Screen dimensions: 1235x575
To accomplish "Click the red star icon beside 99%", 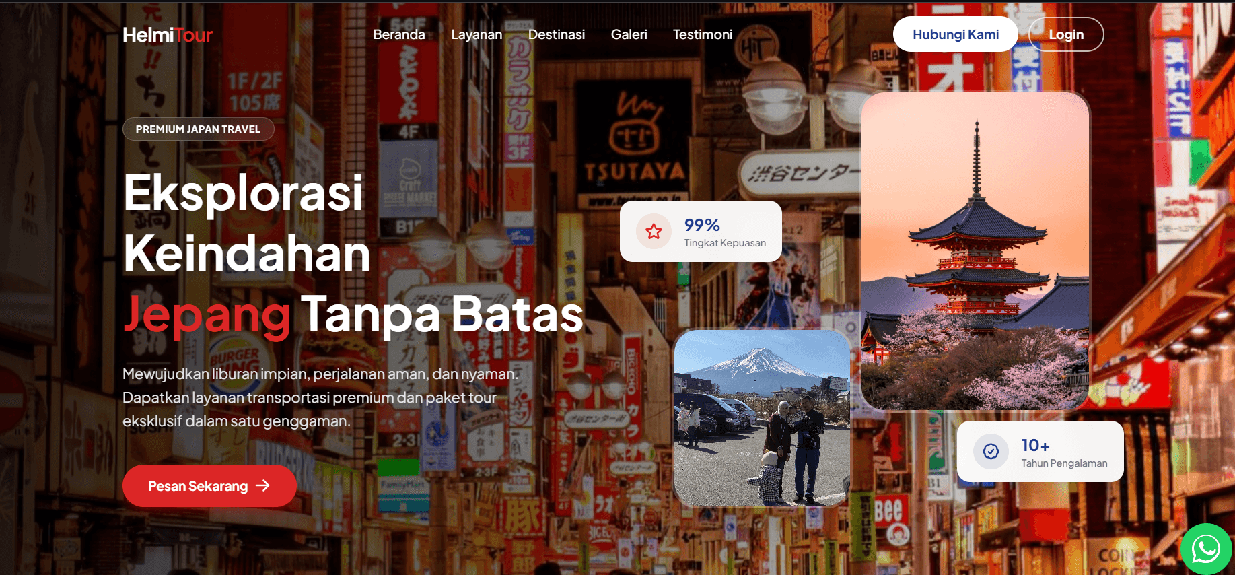I will click(x=654, y=232).
